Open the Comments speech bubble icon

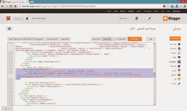click(179, 57)
